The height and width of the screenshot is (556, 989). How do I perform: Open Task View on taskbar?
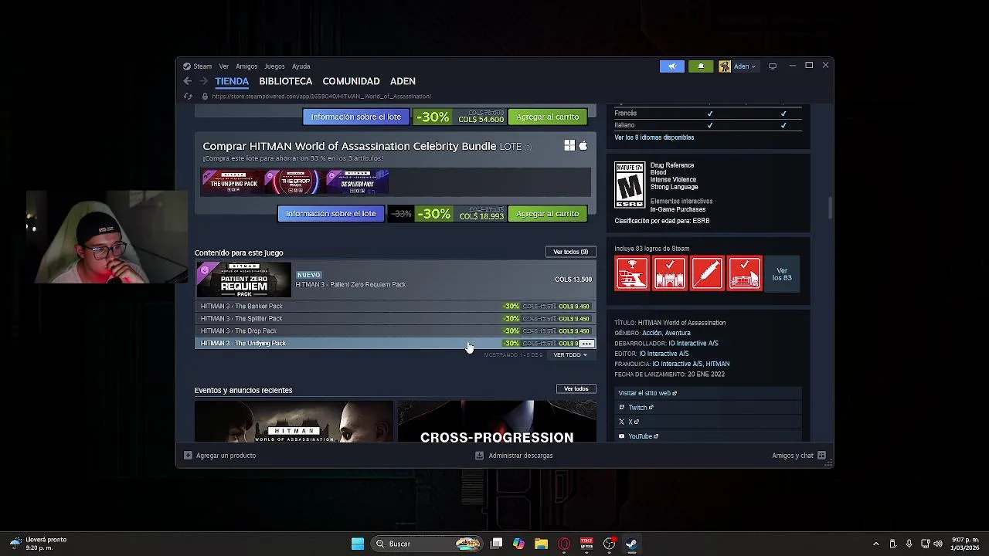(x=497, y=544)
